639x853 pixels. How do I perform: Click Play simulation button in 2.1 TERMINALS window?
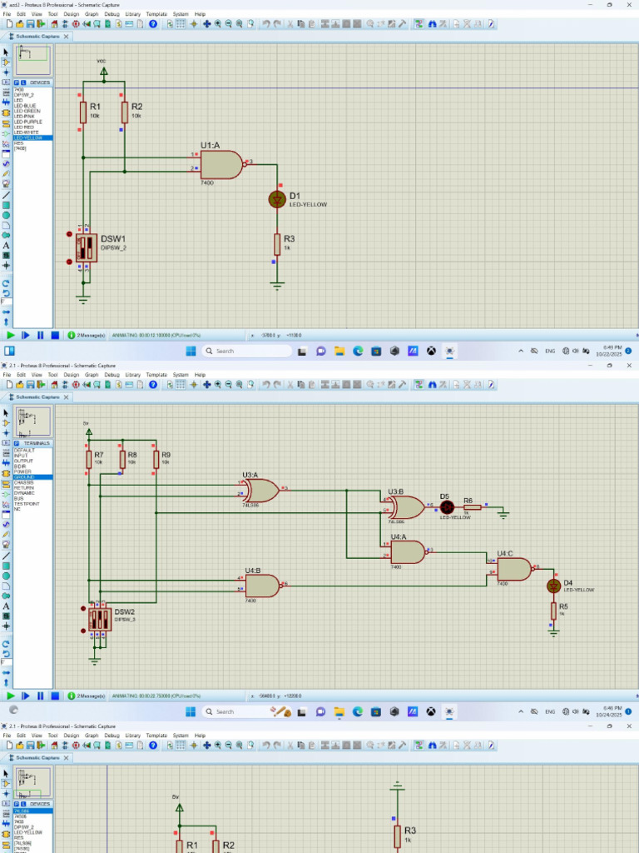[10, 696]
